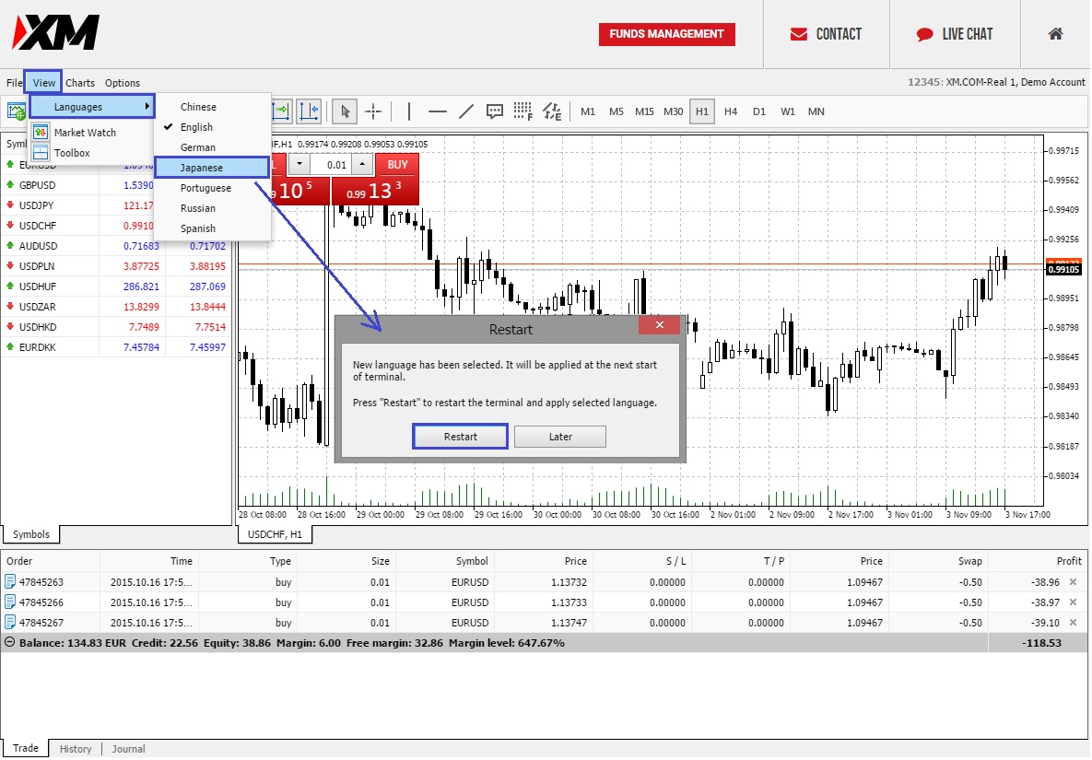Switch chart to H4 timeframe
Image resolution: width=1092 pixels, height=760 pixels.
click(731, 111)
